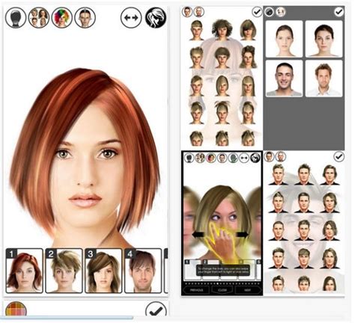Click CLOSE in the tutorial screen
355x323 pixels.
pos(222,290)
